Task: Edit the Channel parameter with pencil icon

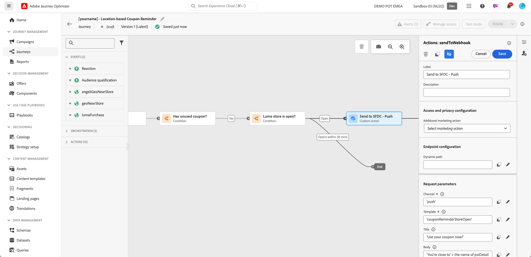Action: [x=508, y=202]
